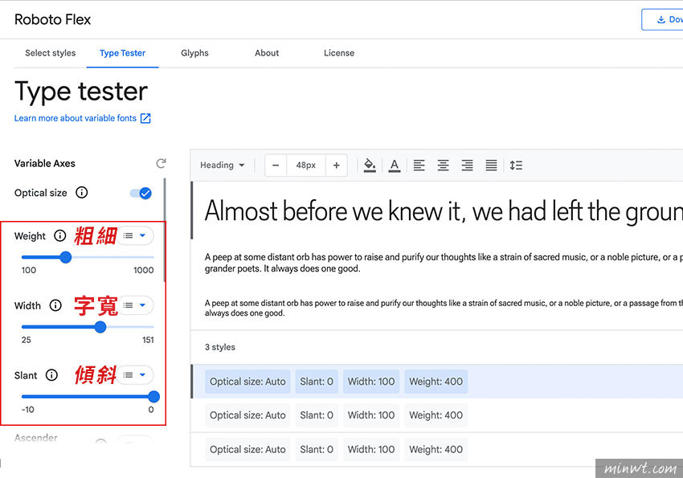Click the '3 styles' label
Screen dimensions: 683x478
[x=220, y=347]
